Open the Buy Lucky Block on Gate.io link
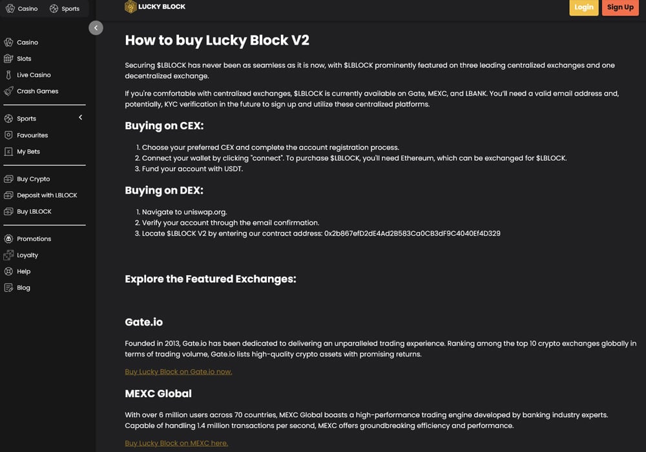The width and height of the screenshot is (646, 452). click(x=178, y=371)
